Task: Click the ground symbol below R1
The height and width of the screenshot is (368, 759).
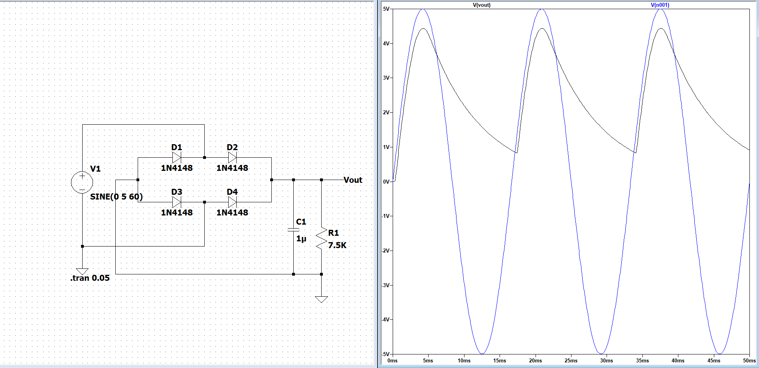Action: [322, 299]
